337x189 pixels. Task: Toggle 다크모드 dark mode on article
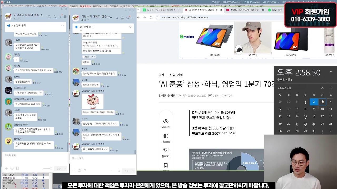coord(166,136)
